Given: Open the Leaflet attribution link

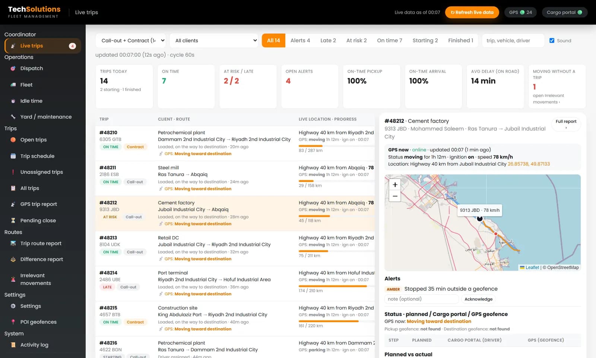Looking at the screenshot, I should (x=529, y=267).
